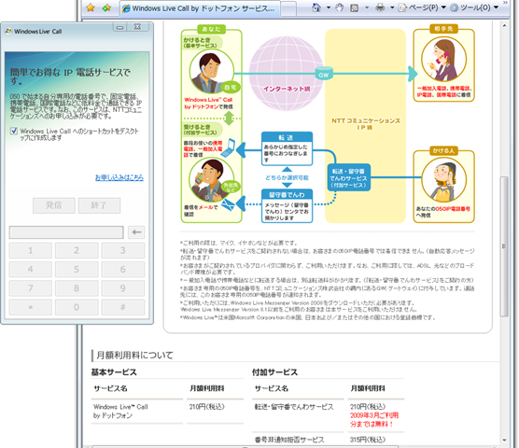Click the vertical scrollbar down arrow
The width and height of the screenshot is (519, 448).
(x=504, y=440)
